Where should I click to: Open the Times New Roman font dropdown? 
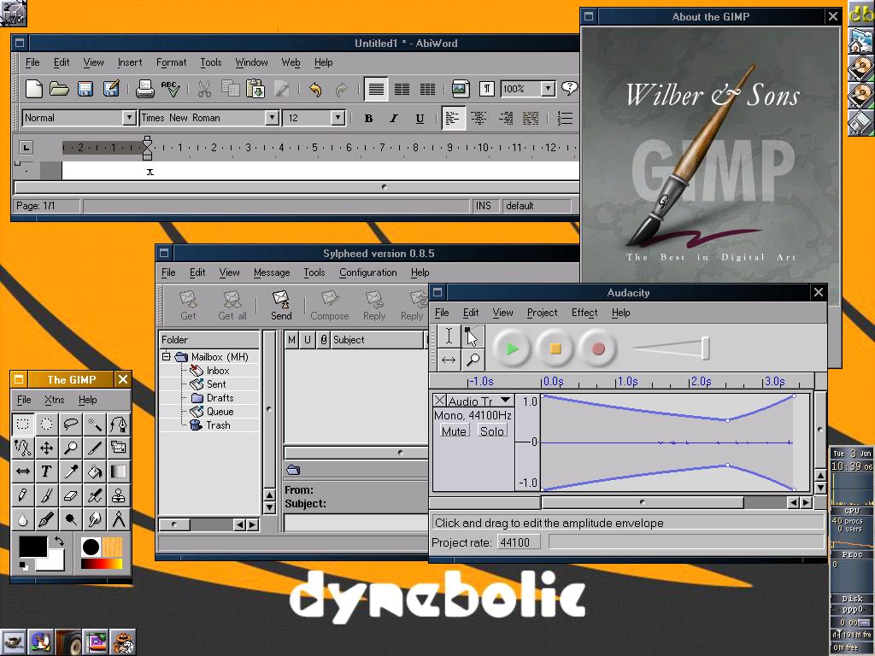[x=272, y=118]
